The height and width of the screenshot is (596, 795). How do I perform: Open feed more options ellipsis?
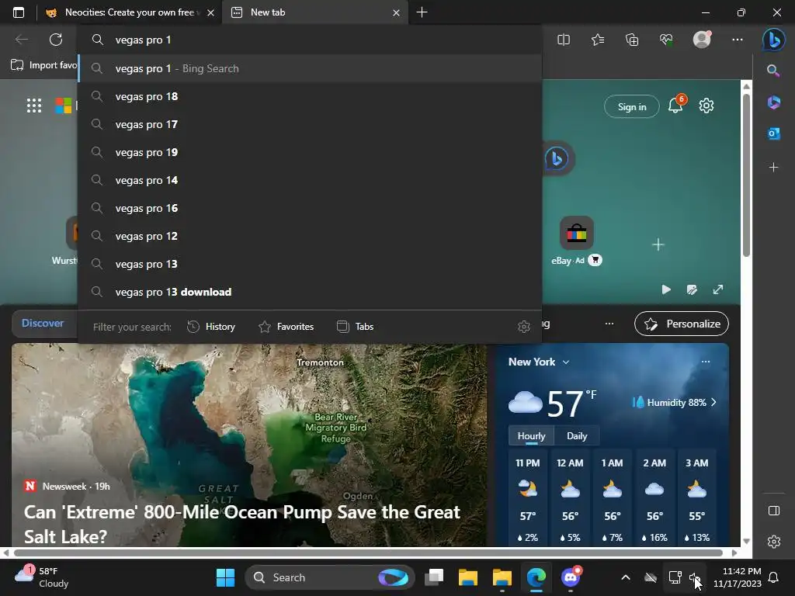click(x=609, y=324)
